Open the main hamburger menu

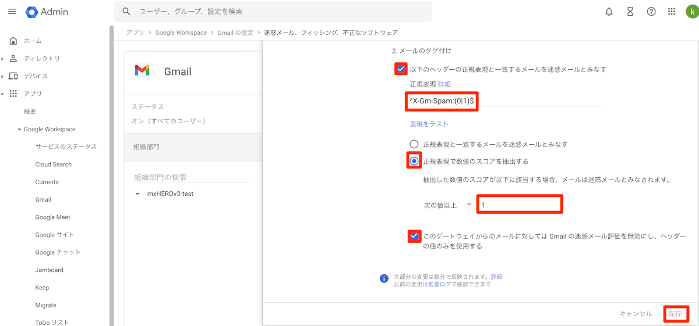click(x=12, y=12)
